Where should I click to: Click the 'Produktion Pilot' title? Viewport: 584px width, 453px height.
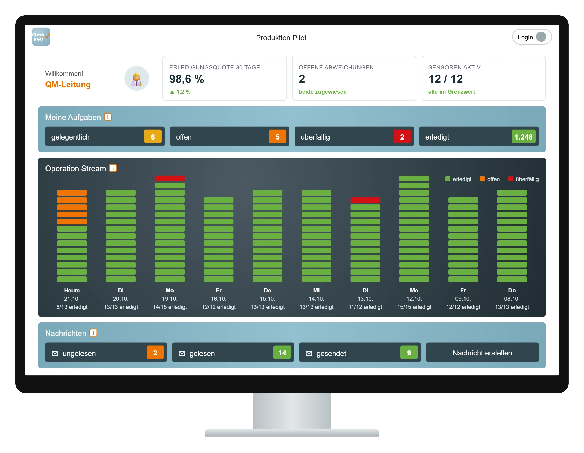click(281, 38)
